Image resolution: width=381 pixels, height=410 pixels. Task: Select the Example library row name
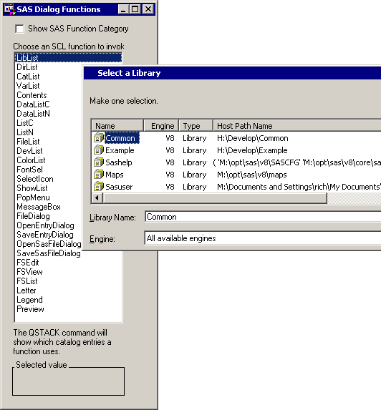coord(120,150)
